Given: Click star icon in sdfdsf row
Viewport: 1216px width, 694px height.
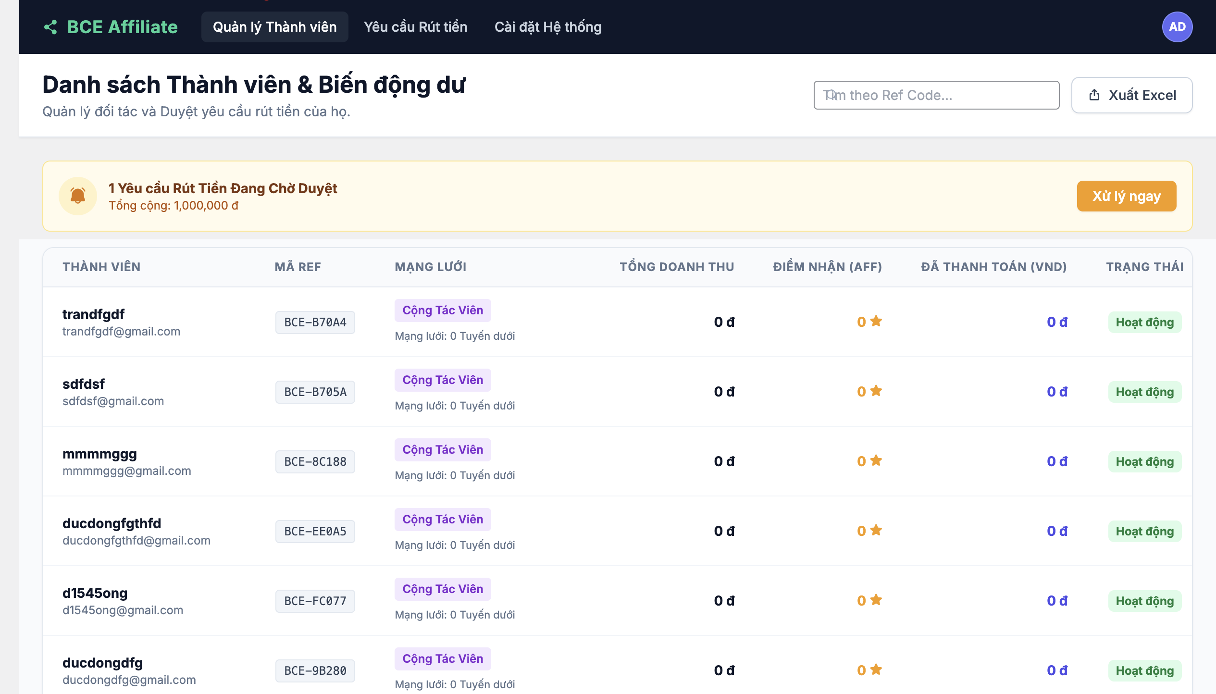Looking at the screenshot, I should point(876,391).
